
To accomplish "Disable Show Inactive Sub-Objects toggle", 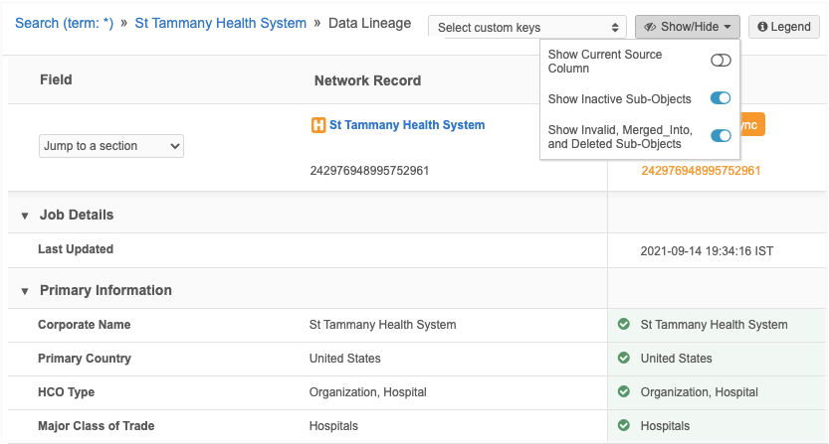I will pyautogui.click(x=721, y=98).
